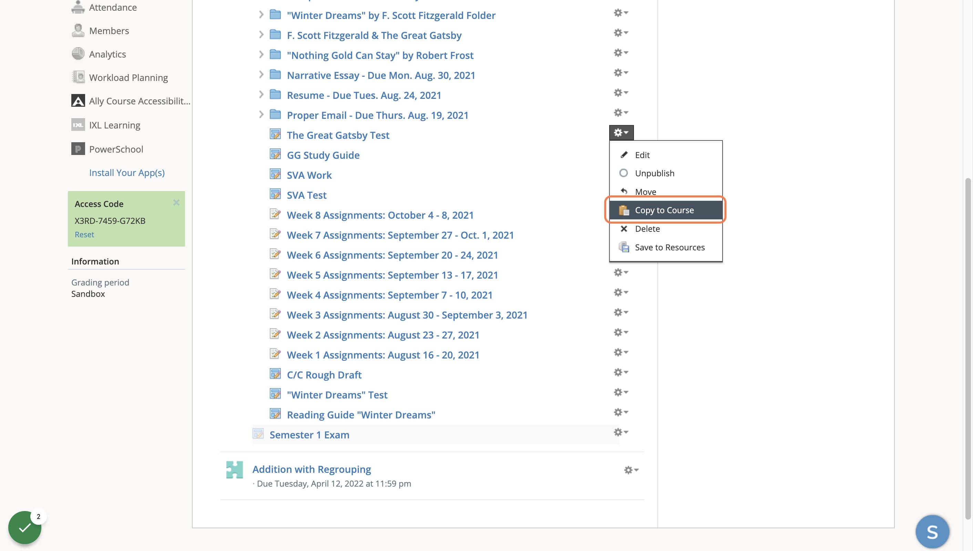
Task: Click the page vertical scrollbar
Action: tap(968, 348)
